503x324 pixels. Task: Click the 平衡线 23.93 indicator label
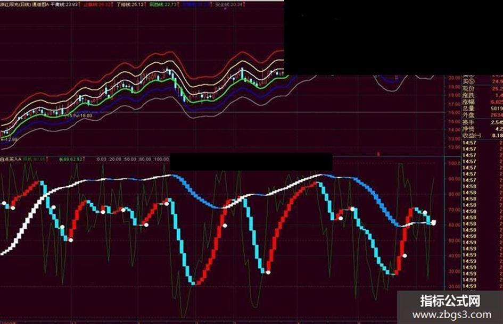point(64,4)
